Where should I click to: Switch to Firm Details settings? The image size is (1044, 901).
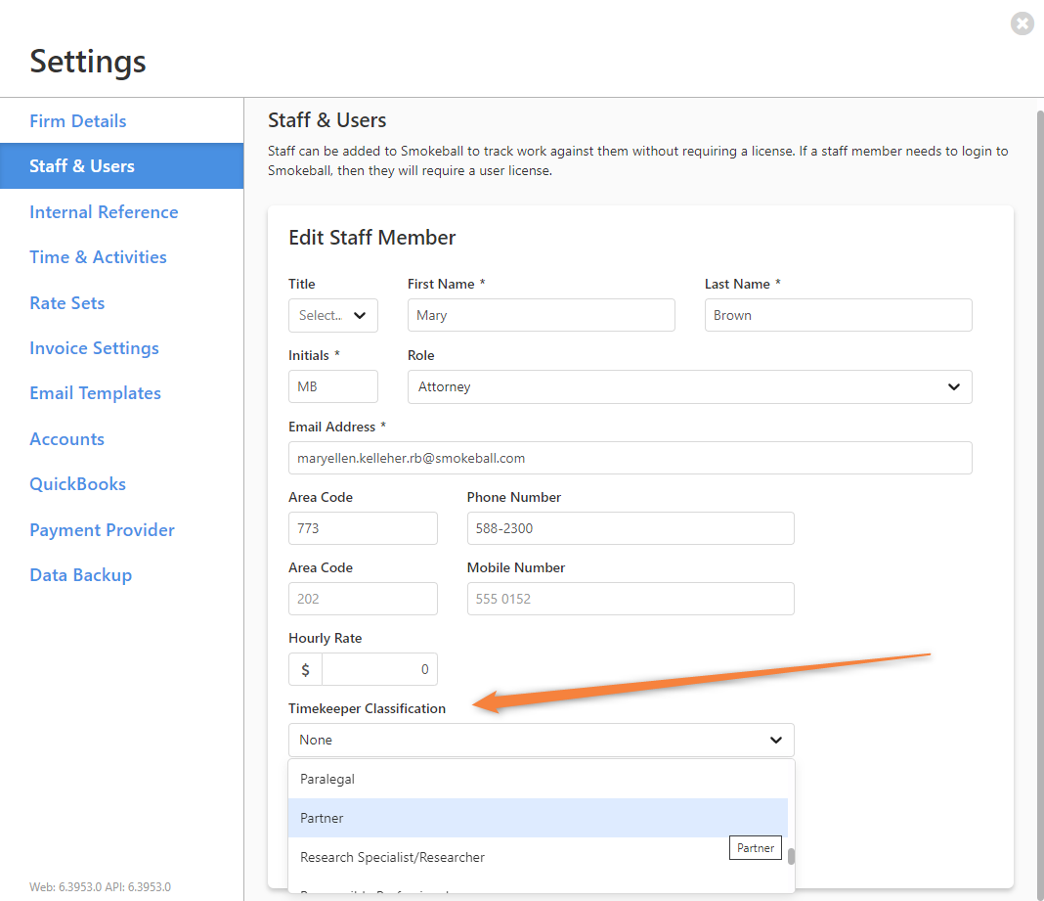pos(78,120)
